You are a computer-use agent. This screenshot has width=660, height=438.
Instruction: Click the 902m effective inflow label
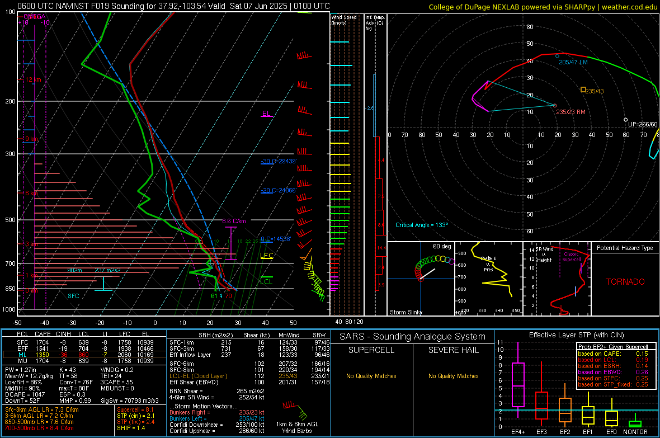74,270
